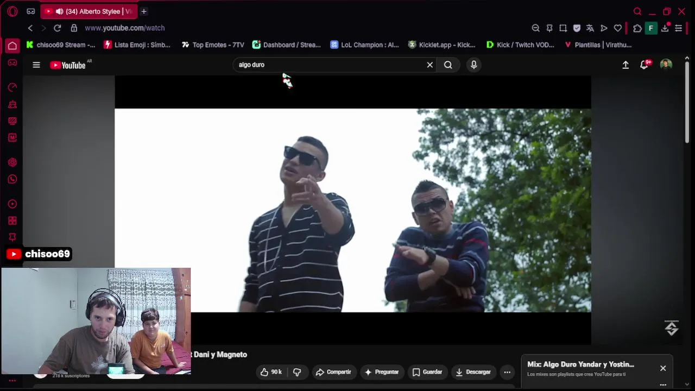Open WhatsApp in the sidebar

tap(12, 179)
